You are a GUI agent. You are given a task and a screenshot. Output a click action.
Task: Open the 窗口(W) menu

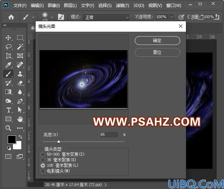coord(174,6)
